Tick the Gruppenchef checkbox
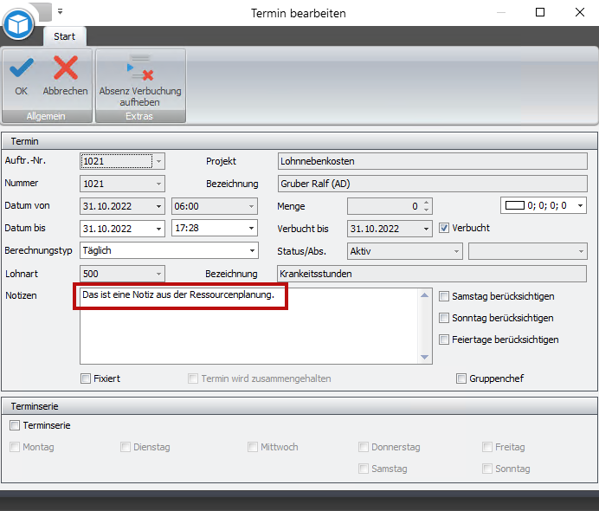The image size is (599, 511). pyautogui.click(x=461, y=378)
